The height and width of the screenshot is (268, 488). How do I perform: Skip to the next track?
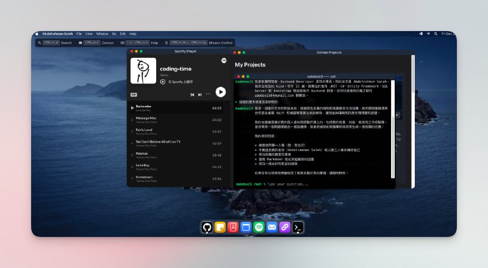tap(200, 94)
